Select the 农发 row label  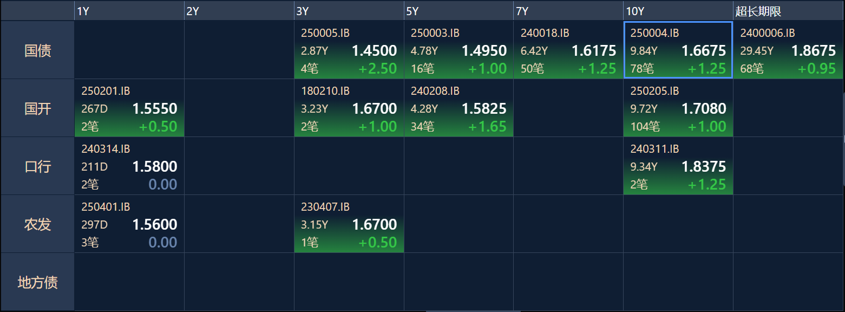[x=37, y=224]
